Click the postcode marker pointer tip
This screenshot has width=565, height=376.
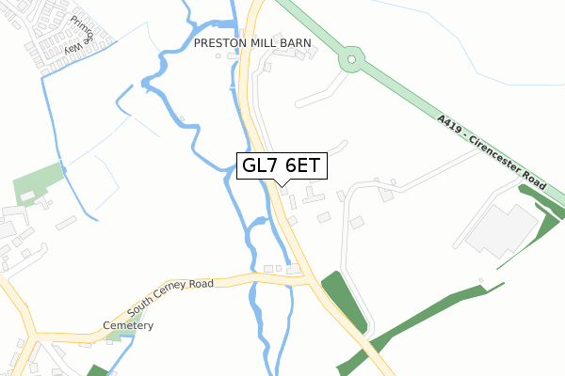click(x=282, y=186)
